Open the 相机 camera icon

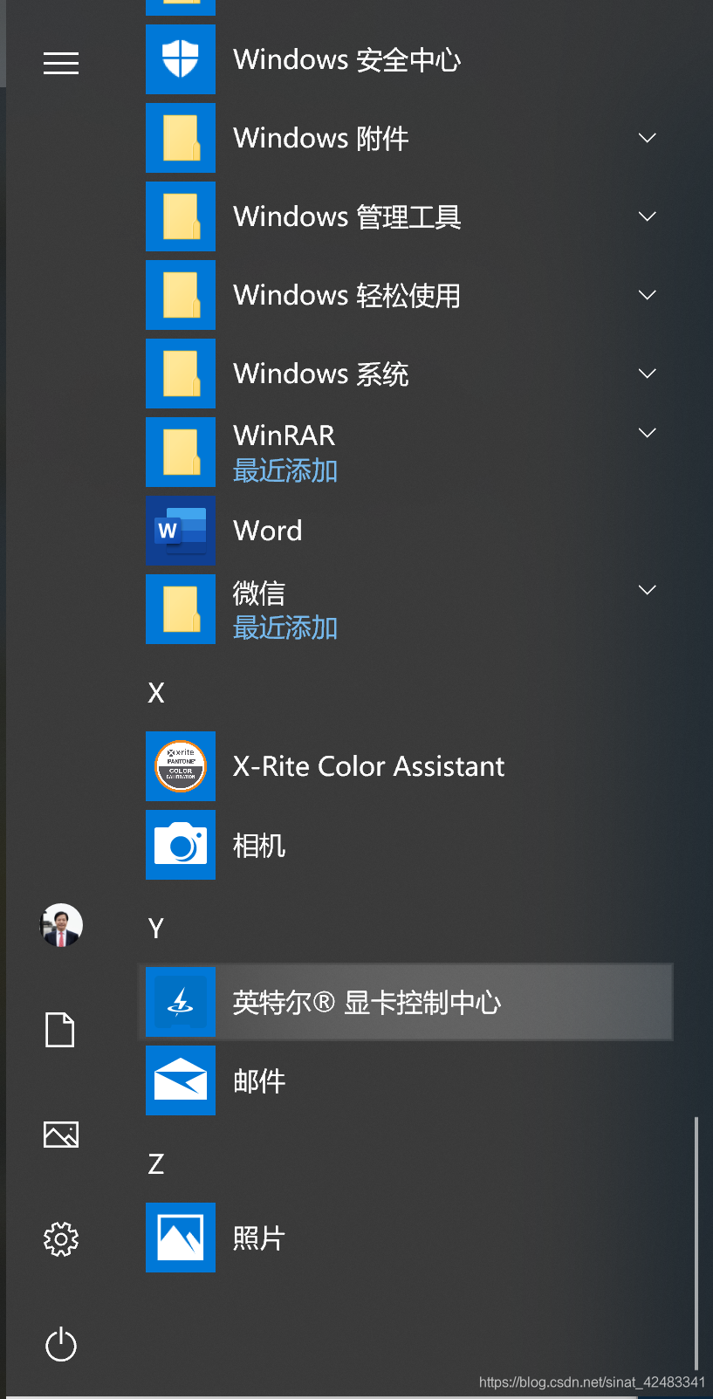181,845
